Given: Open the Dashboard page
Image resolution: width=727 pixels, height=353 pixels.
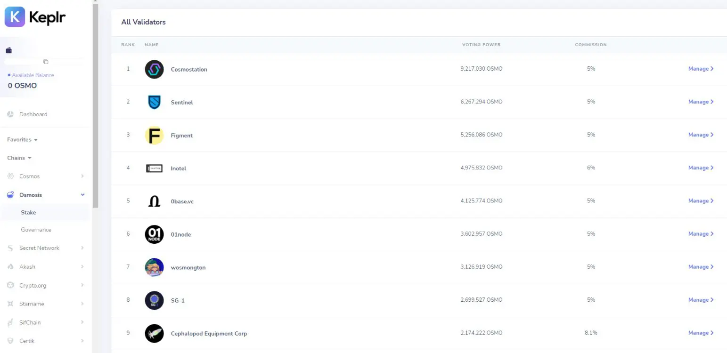Looking at the screenshot, I should 33,114.
